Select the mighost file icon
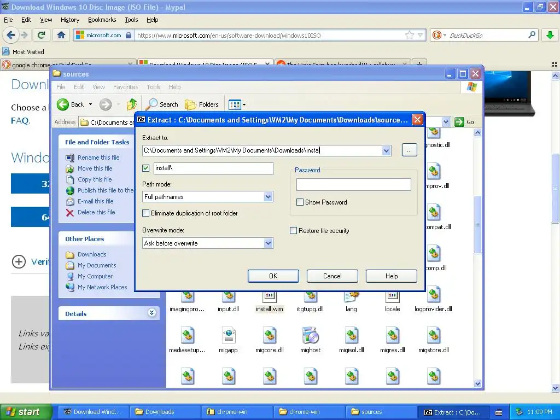560x420 pixels. [310, 336]
